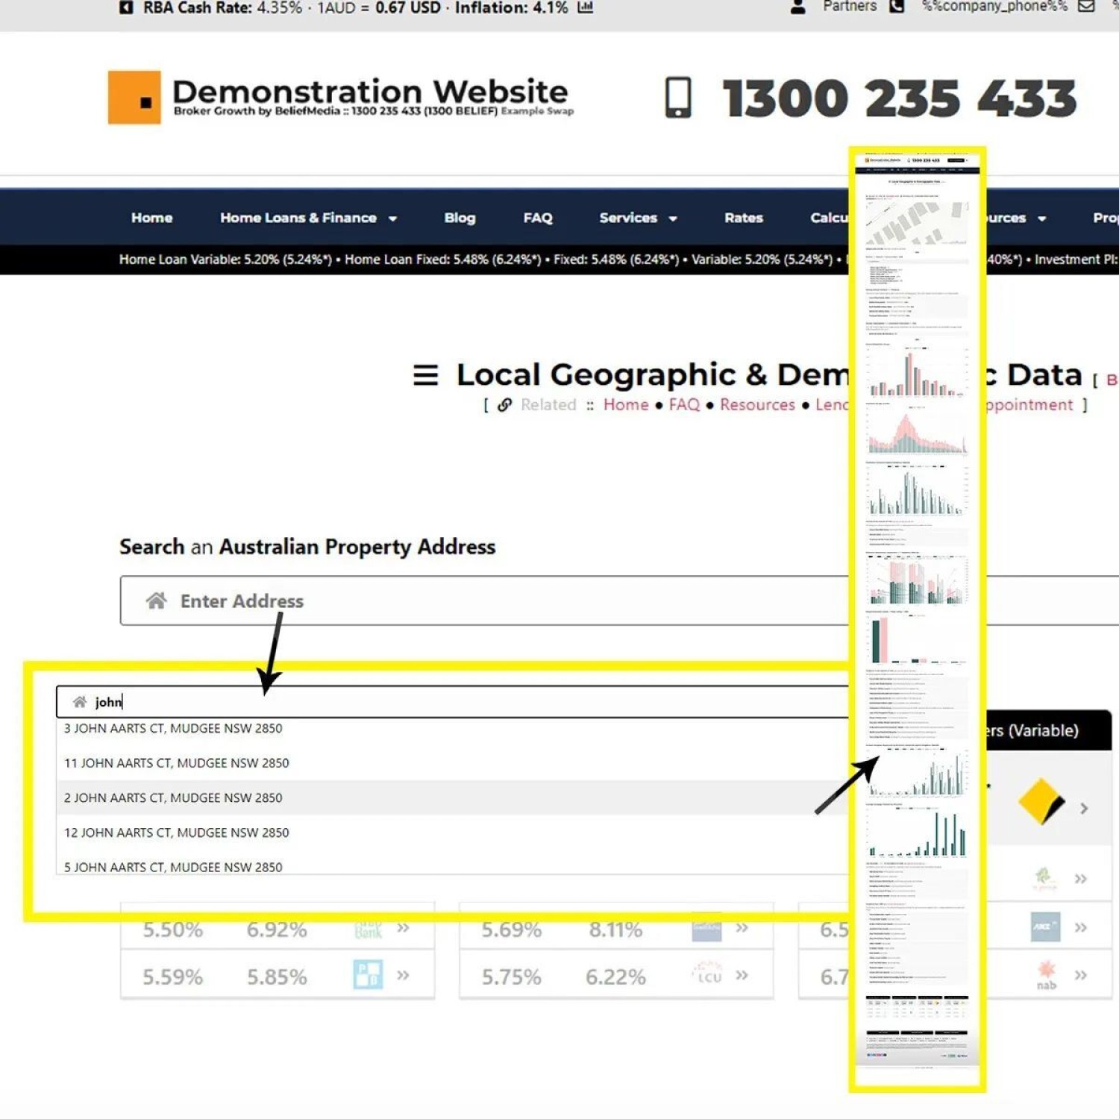The height and width of the screenshot is (1119, 1119).
Task: Click the chain link icon near Related
Action: pyautogui.click(x=505, y=405)
